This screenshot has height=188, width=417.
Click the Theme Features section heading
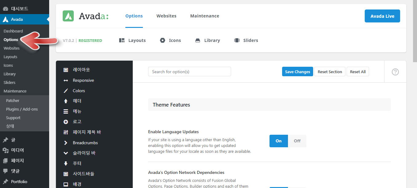tap(171, 105)
